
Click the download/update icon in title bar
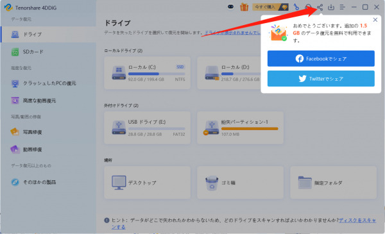tap(331, 7)
